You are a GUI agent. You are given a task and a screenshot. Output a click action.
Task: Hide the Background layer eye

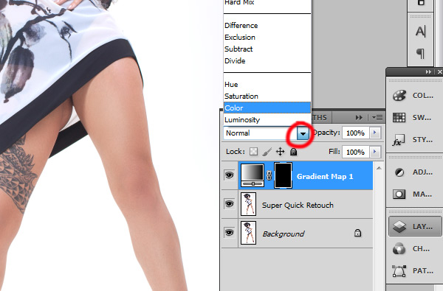point(230,232)
